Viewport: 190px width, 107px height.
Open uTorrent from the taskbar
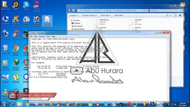coord(90,104)
